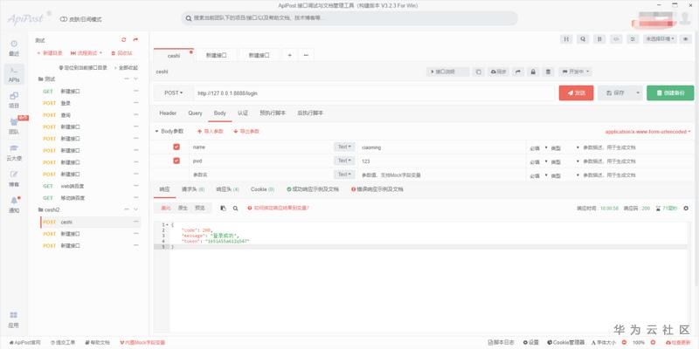Click the lock icon for the ceshi API
Screen dimensions: 699x349
533,72
